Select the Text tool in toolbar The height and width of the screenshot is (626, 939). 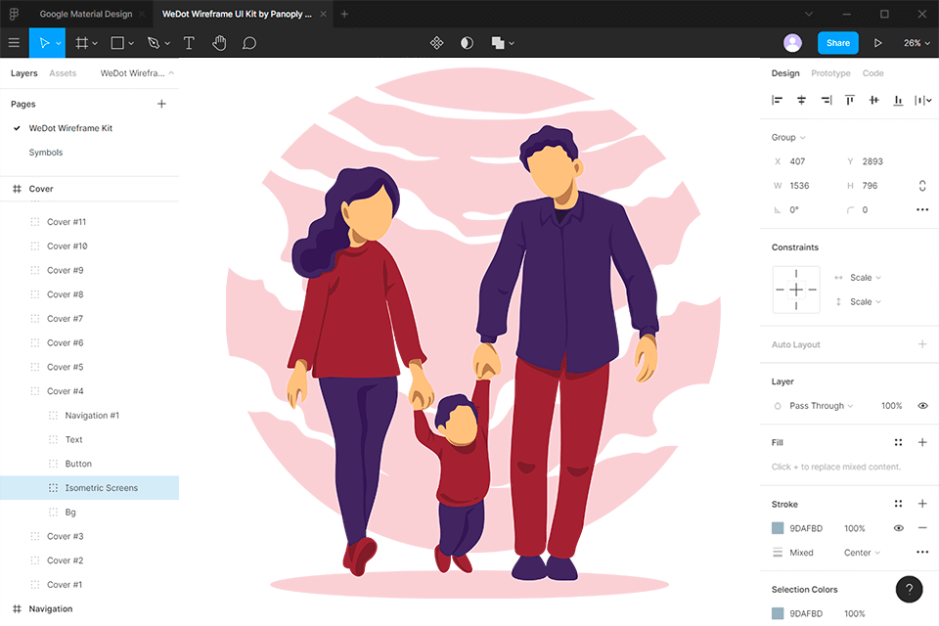[189, 43]
